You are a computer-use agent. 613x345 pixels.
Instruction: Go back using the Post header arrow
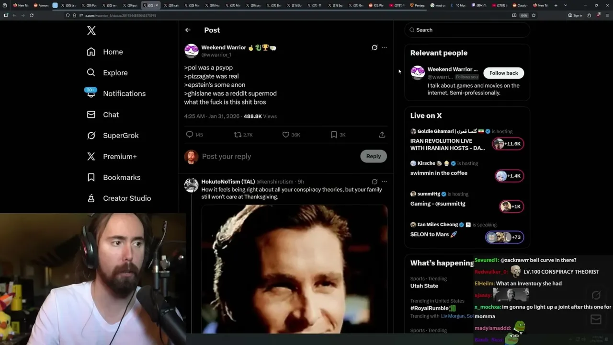(188, 30)
